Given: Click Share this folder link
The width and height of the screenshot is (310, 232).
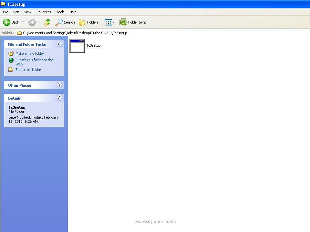Looking at the screenshot, I should [x=28, y=70].
